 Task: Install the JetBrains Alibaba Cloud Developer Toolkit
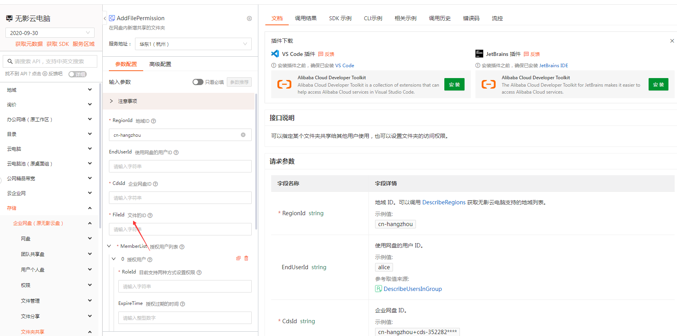(658, 84)
